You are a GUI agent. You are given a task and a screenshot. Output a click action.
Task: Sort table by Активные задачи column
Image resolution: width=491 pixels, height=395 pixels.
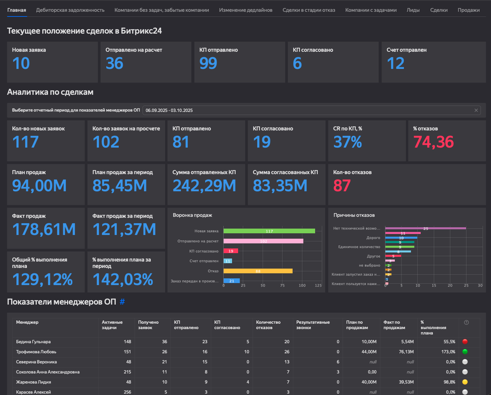(x=112, y=325)
